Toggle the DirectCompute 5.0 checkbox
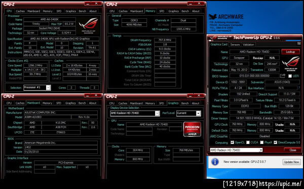This screenshot has height=189, width=304. pos(275,142)
